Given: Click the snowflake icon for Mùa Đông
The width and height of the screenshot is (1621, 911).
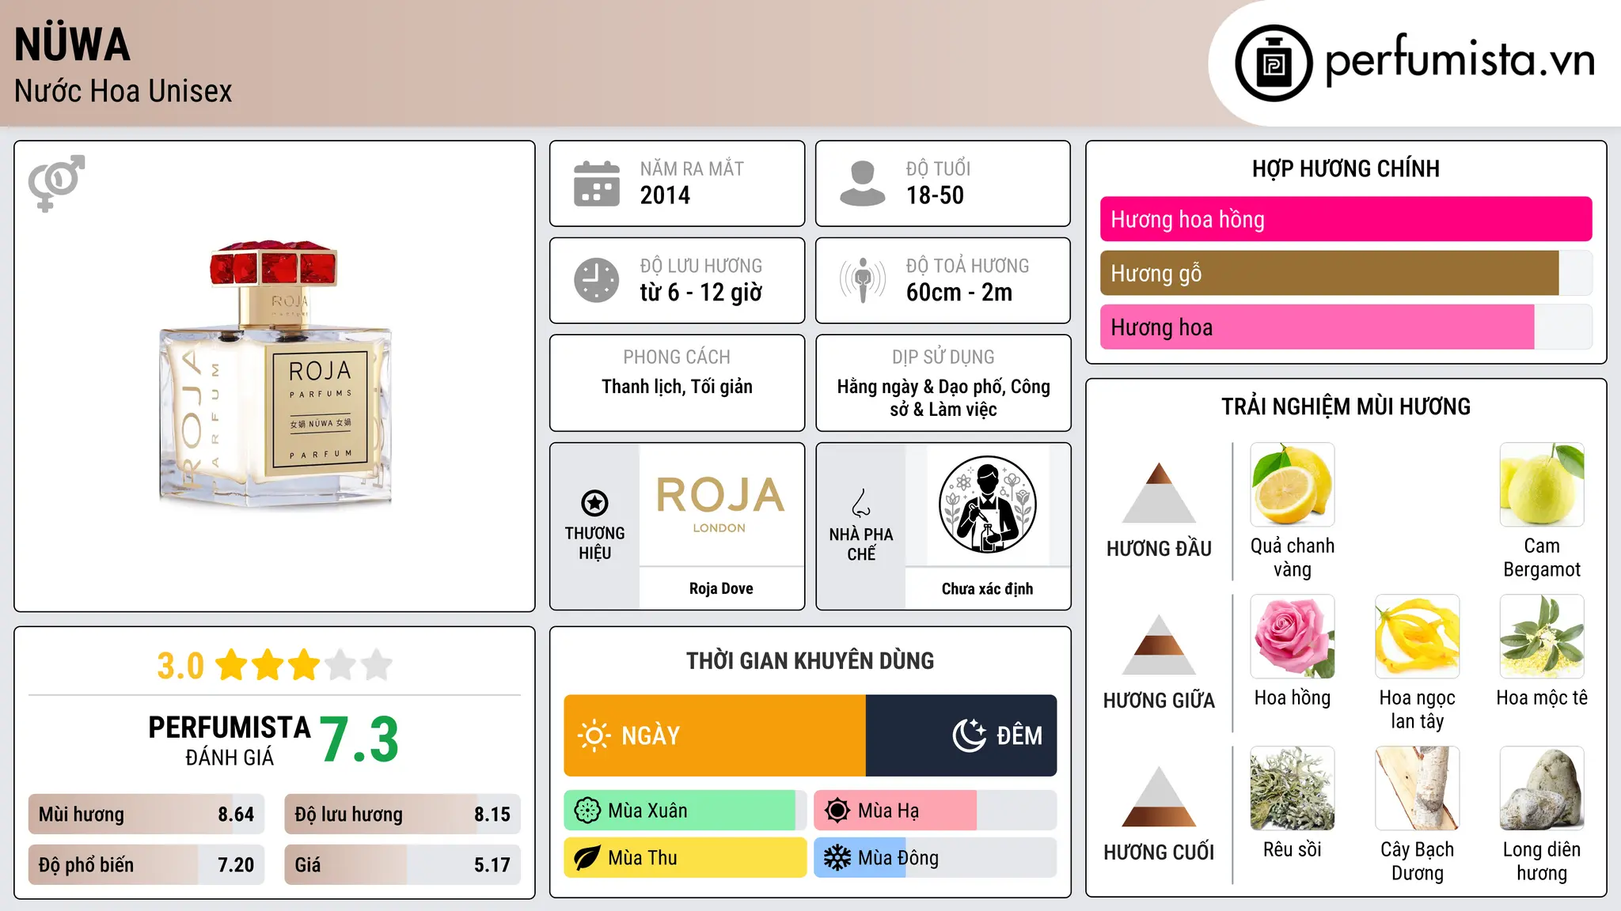Looking at the screenshot, I should 837,858.
